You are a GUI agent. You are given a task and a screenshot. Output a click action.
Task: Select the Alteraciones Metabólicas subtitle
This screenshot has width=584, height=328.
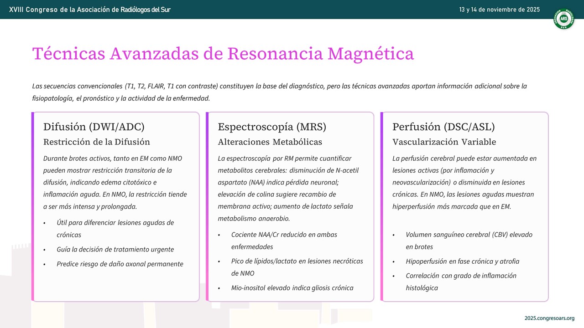point(270,142)
